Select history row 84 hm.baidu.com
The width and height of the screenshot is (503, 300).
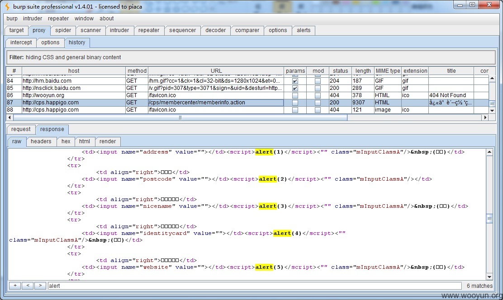tap(247, 81)
